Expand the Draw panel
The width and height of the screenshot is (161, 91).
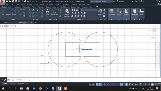coord(14,19)
